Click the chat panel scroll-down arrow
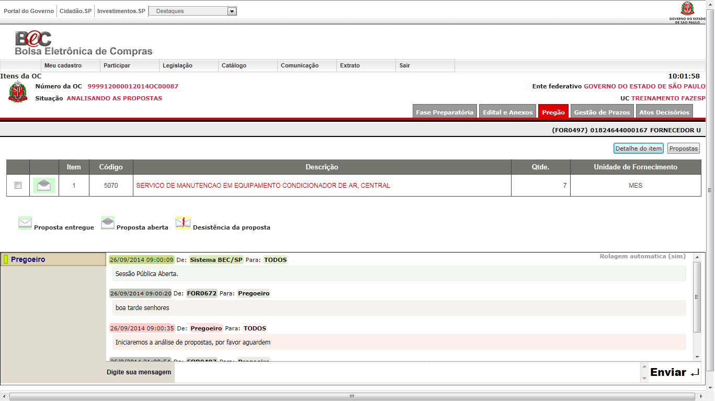 (x=697, y=356)
